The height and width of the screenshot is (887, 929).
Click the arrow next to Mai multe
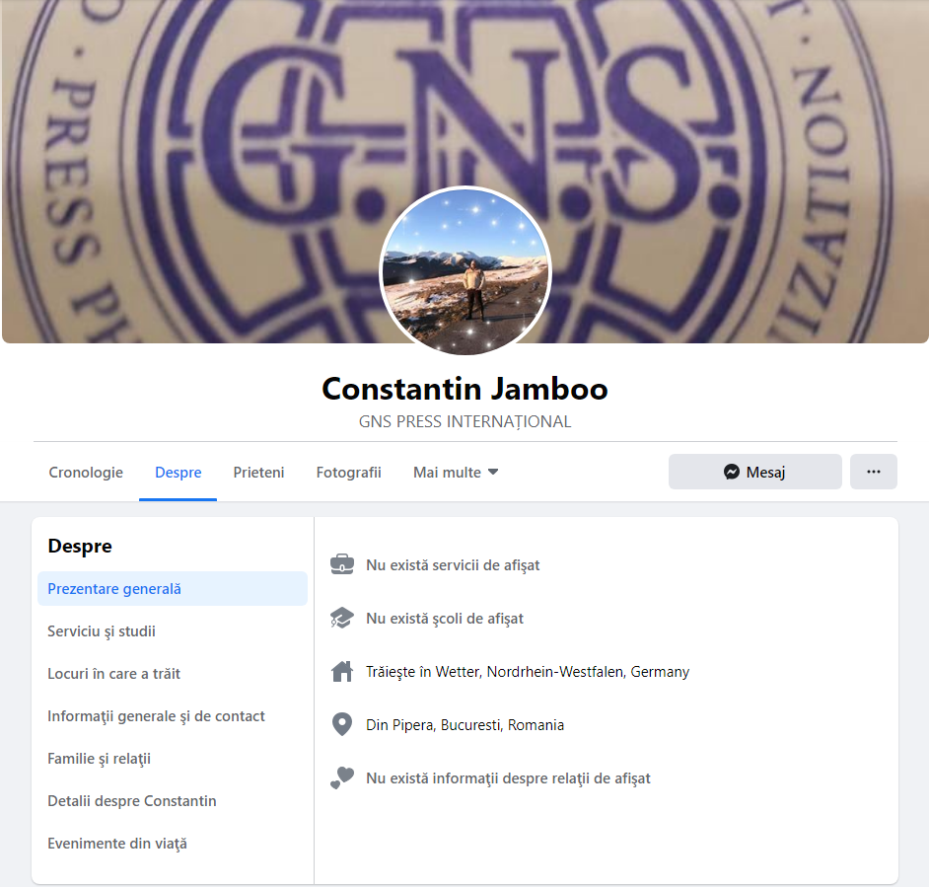pyautogui.click(x=493, y=472)
